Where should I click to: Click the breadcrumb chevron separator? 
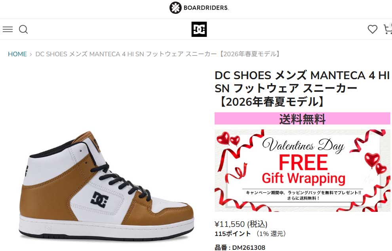coord(31,54)
